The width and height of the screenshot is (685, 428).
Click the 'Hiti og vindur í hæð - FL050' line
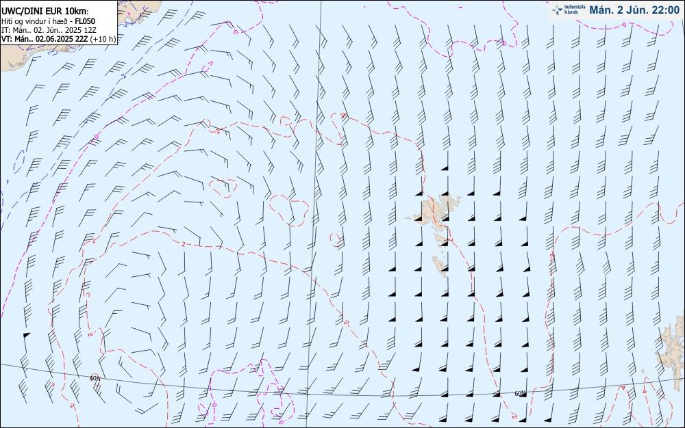click(x=48, y=21)
